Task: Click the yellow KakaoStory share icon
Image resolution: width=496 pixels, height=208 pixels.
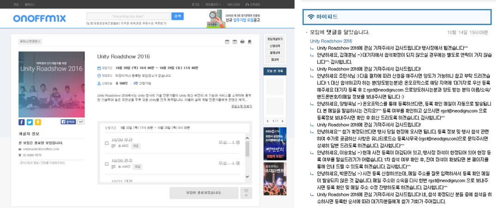Action: tap(38, 122)
